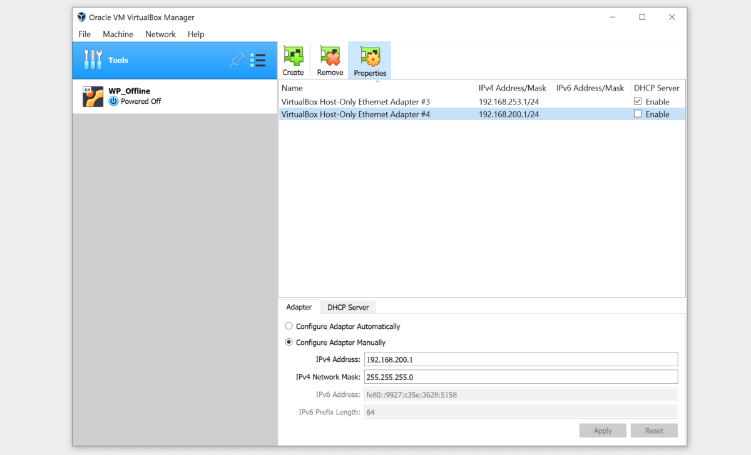Select VirtualBox Host-Only Ethernet Adapter #4 row
The image size is (751, 455).
coord(482,114)
